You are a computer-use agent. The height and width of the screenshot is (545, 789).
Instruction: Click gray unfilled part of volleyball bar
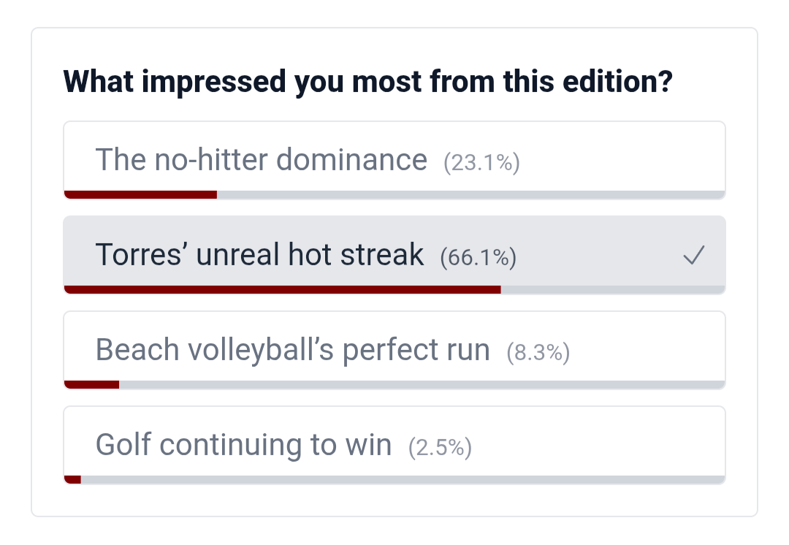(x=422, y=384)
